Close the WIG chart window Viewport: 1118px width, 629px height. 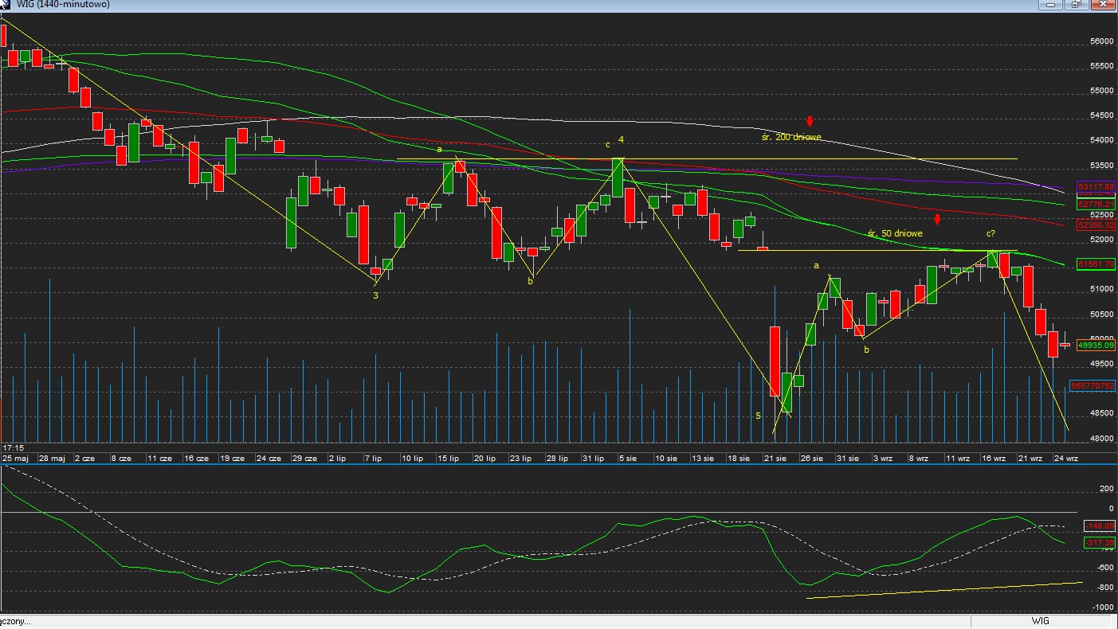point(1102,5)
